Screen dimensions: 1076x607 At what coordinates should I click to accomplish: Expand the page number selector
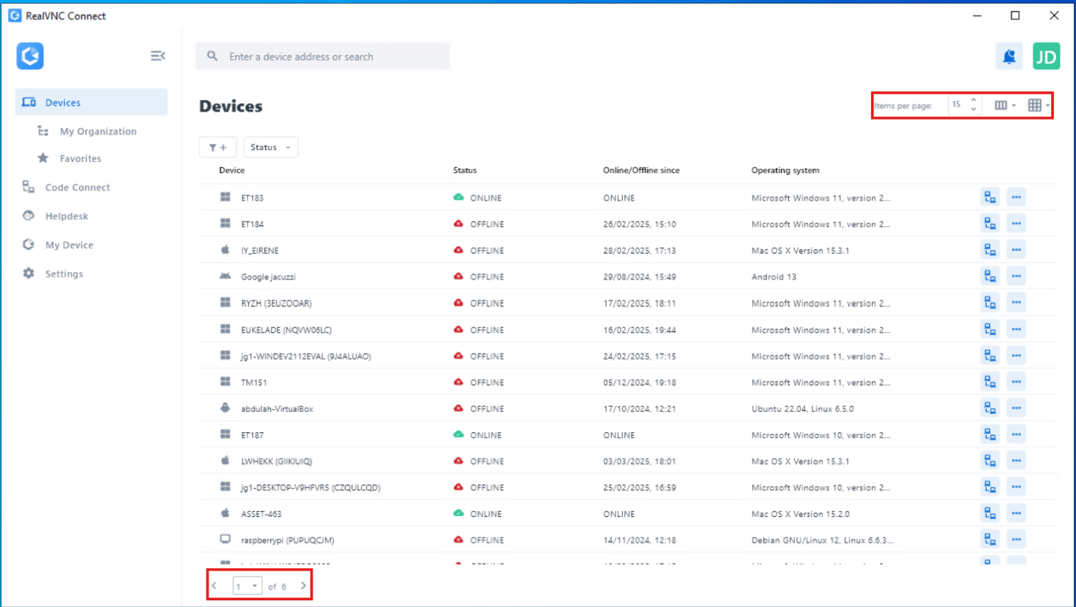coord(247,586)
